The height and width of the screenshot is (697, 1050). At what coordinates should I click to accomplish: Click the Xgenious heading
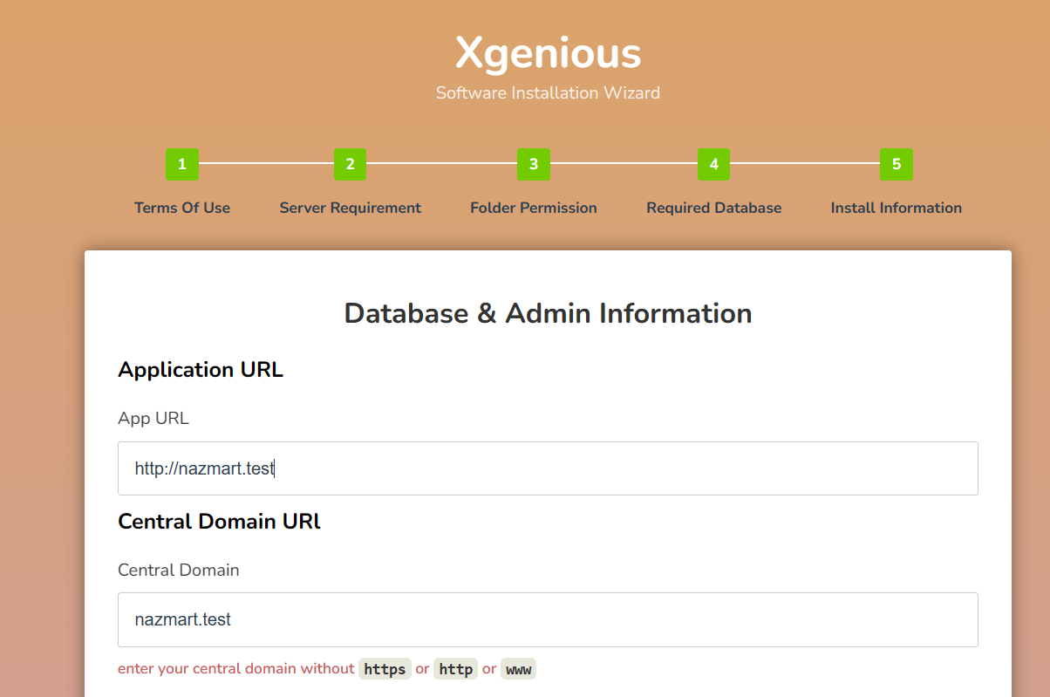(548, 53)
